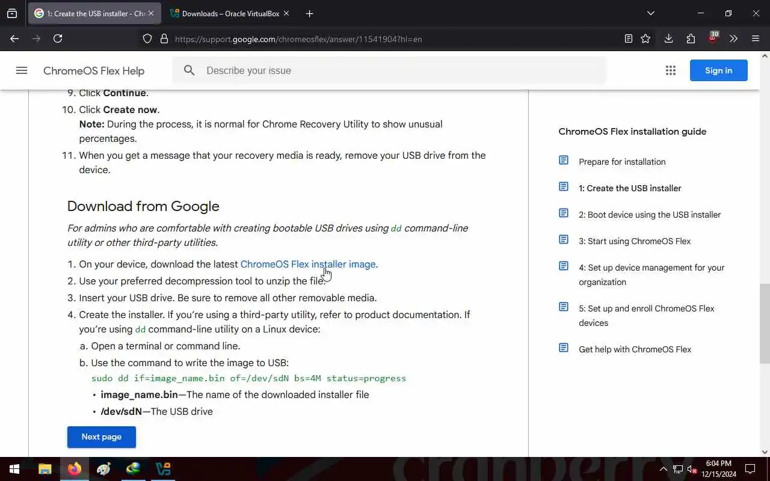
Task: Reload the current page
Action: [x=58, y=38]
